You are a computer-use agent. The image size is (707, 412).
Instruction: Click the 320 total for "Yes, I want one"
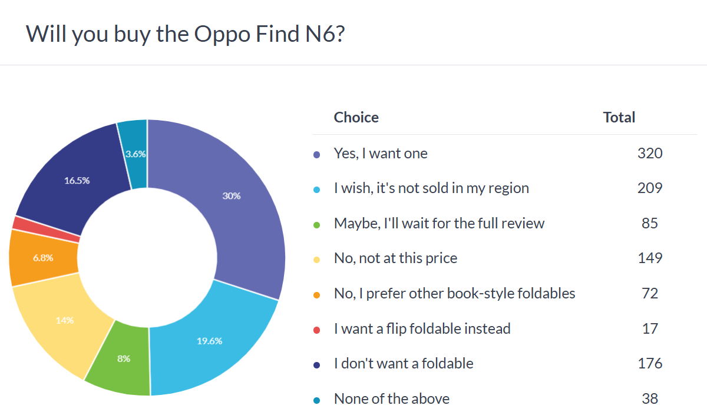pyautogui.click(x=649, y=154)
